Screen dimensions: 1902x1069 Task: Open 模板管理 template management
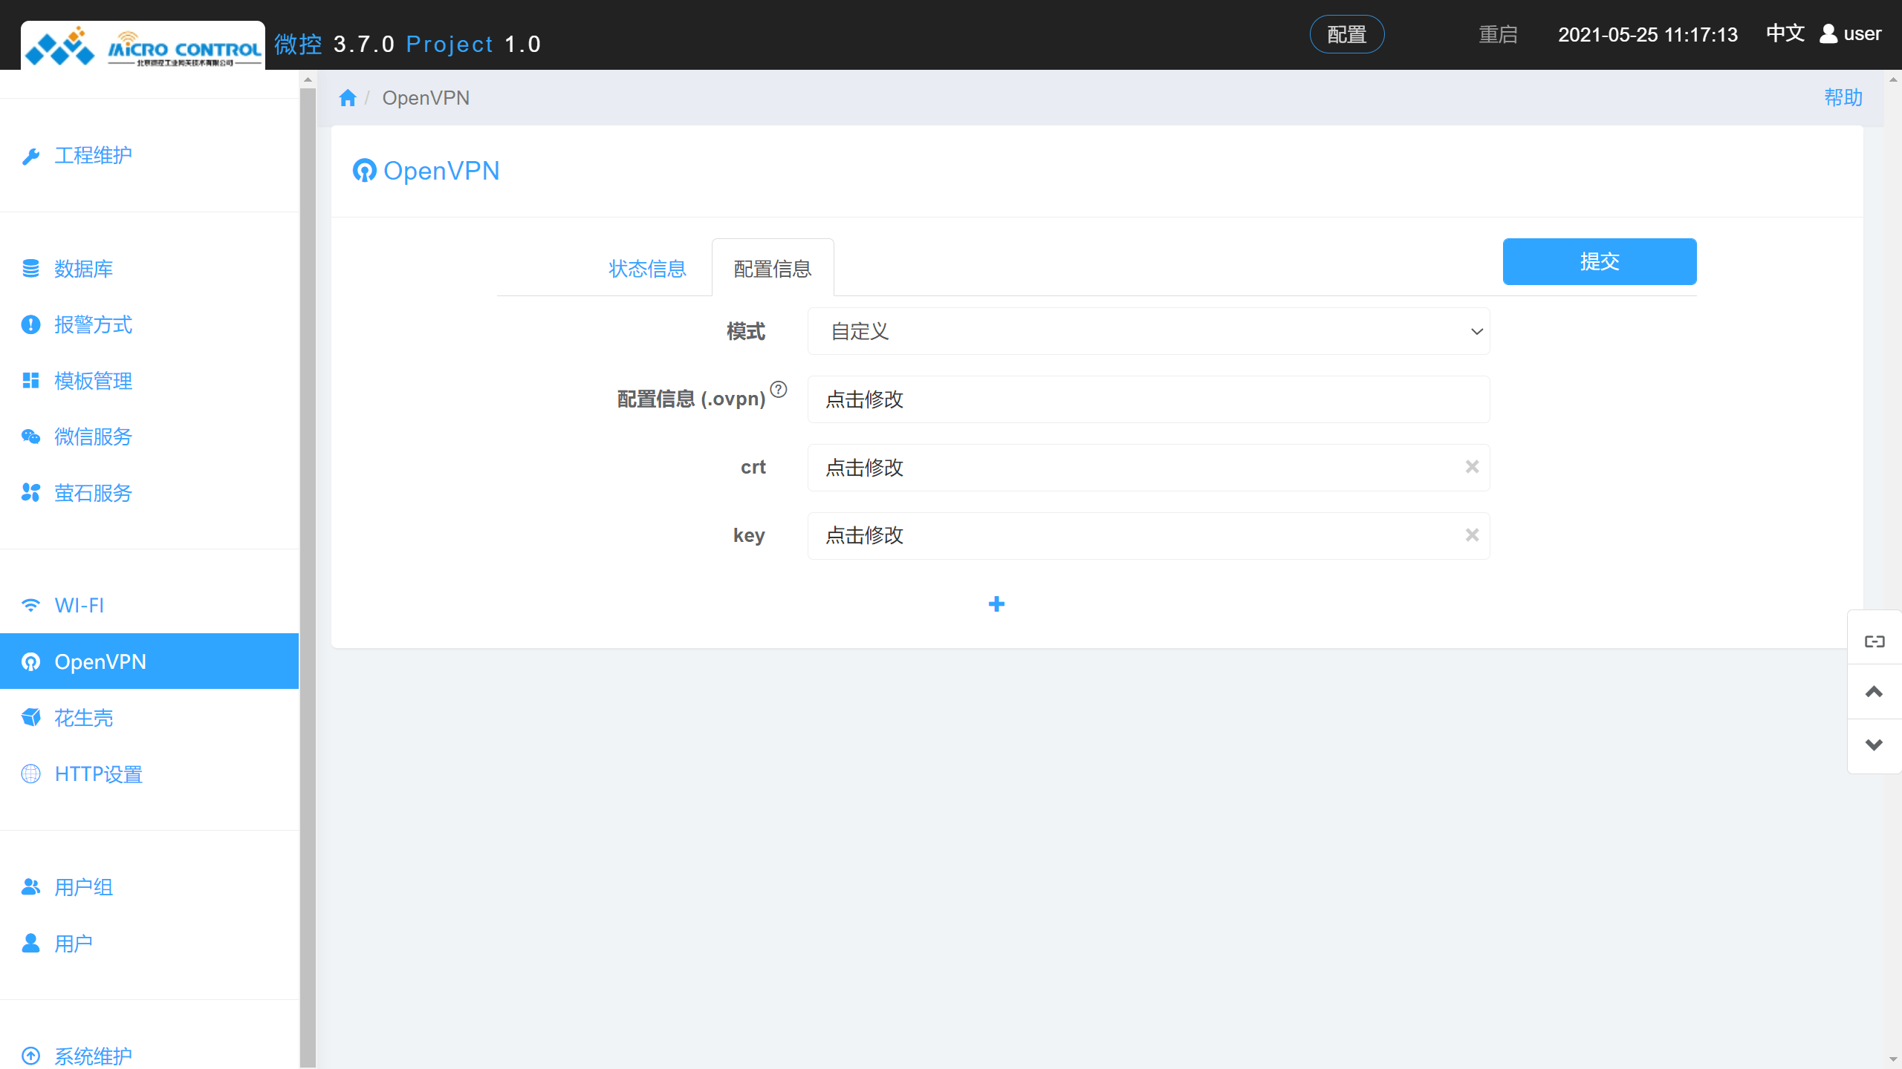point(92,381)
